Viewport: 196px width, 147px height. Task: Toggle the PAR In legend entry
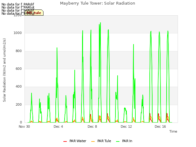click(x=124, y=141)
